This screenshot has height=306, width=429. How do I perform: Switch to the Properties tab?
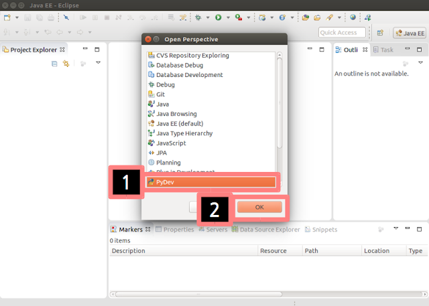174,230
